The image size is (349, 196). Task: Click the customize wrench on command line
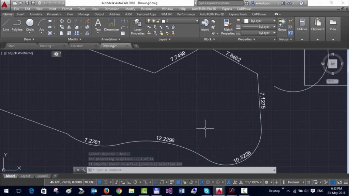pyautogui.click(x=84, y=170)
